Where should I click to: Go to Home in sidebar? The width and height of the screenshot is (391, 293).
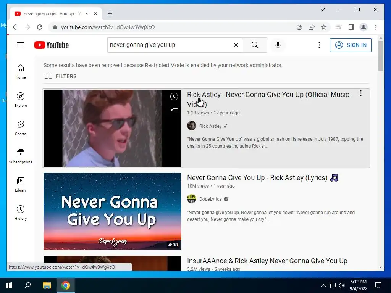tap(21, 72)
